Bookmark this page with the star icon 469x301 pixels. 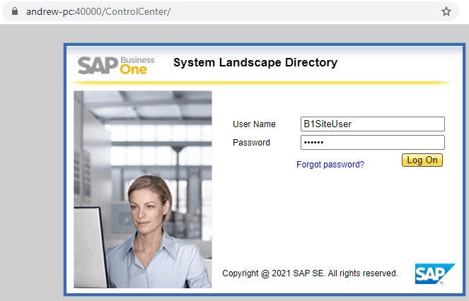pyautogui.click(x=446, y=11)
